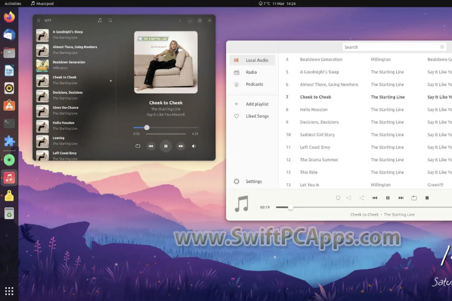This screenshot has height=301, width=452.
Task: Select 'Let You In' track by Millington
Action: [x=365, y=184]
